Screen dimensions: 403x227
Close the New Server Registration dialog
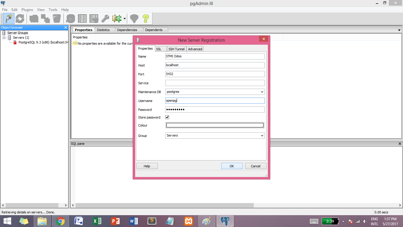coord(263,39)
